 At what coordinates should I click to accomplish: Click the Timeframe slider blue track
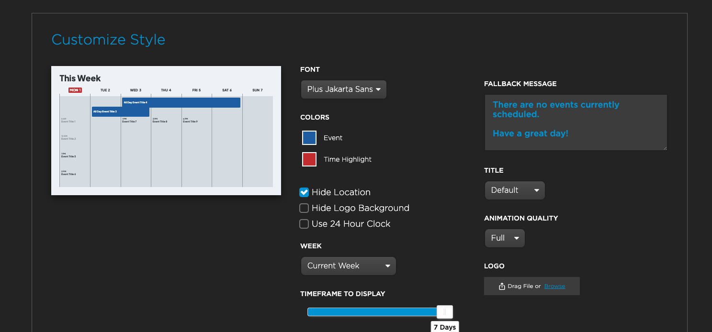[x=372, y=312]
